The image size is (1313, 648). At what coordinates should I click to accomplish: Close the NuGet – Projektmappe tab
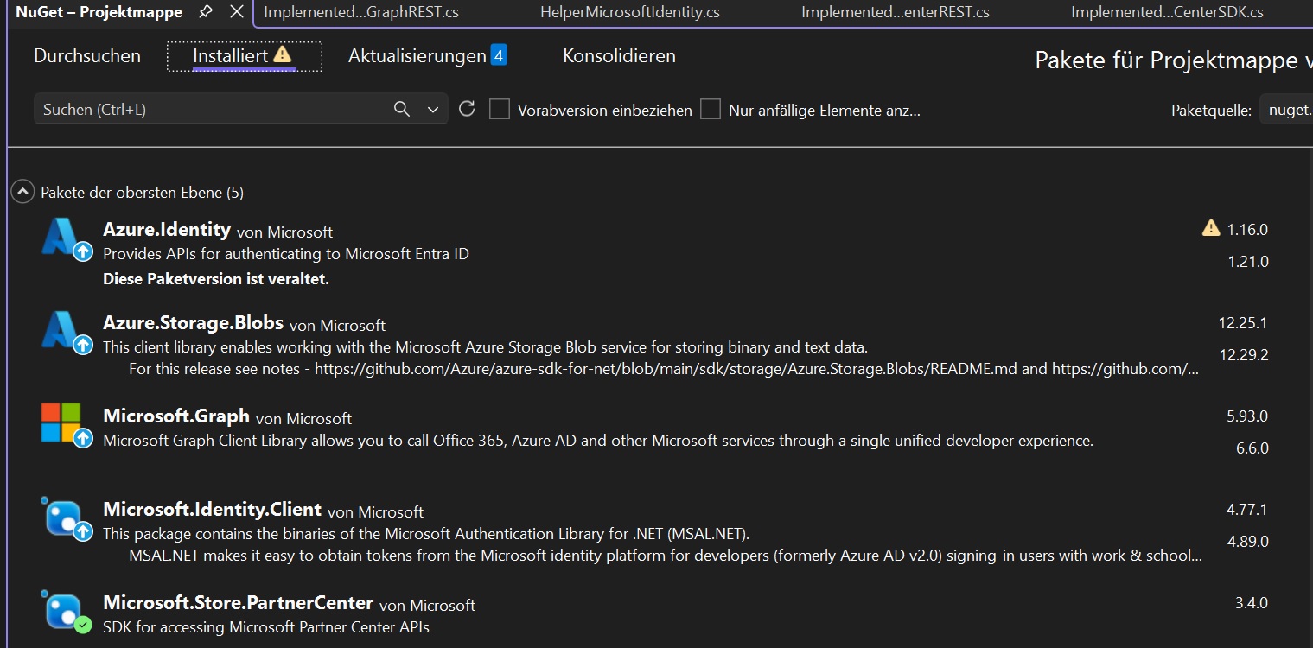(237, 12)
